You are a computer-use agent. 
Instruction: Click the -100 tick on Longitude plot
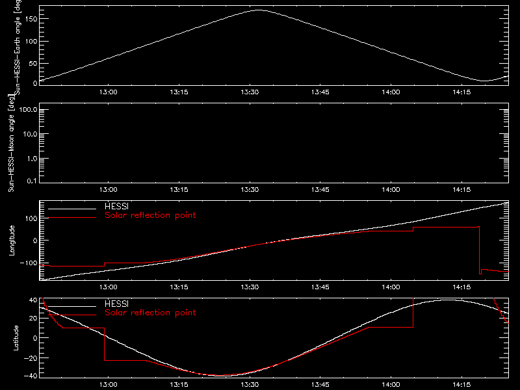point(29,263)
